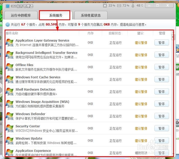179x159 pixels.
Task: Minimize the 360任务管理器 window
Action: click(149, 5)
